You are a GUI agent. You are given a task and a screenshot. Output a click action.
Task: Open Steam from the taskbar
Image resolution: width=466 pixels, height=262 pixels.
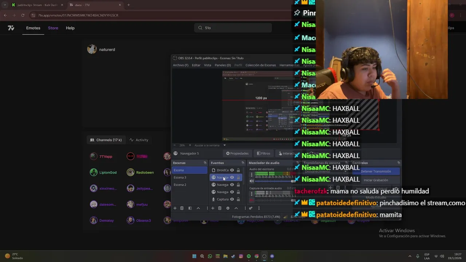233,256
